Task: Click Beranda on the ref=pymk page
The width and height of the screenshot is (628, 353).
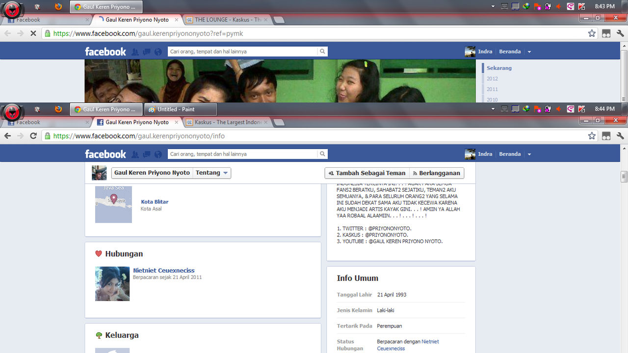Action: click(510, 51)
